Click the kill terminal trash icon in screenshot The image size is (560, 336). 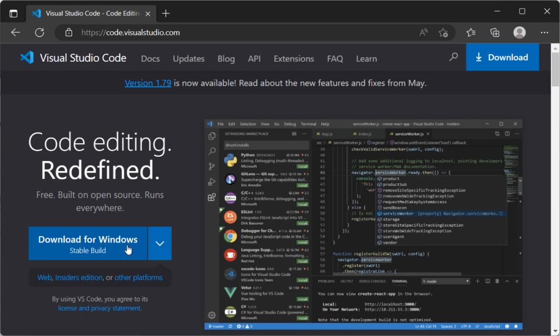(x=497, y=281)
